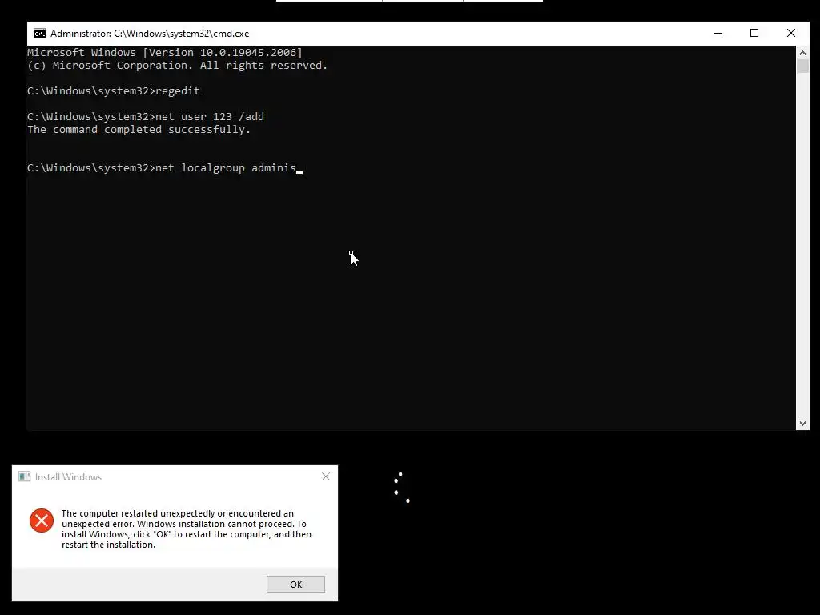Click the computer restarted unexpectedly error message
This screenshot has height=615, width=820.
click(186, 529)
